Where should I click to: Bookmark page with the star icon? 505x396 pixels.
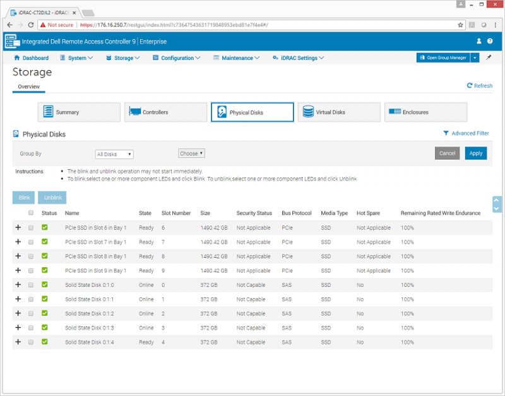click(460, 25)
